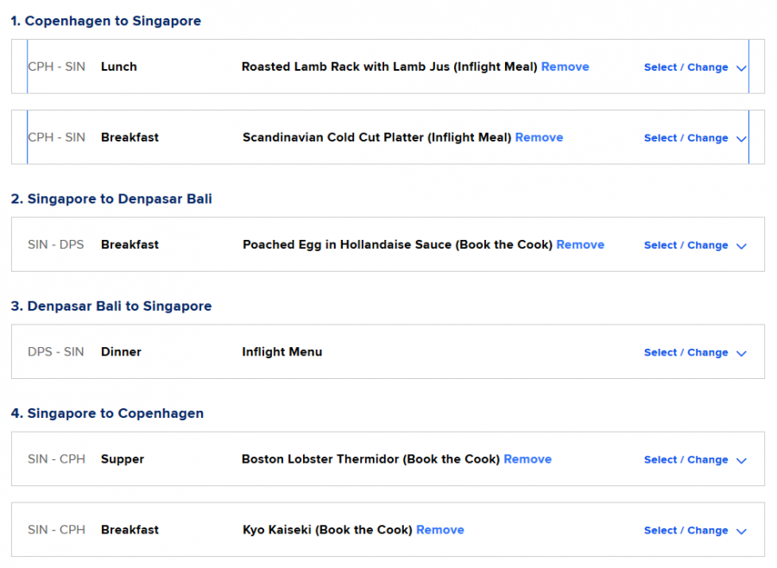Viewport: 777px width, 568px height.
Task: Click Select / Change for CPH - SIN Lunch
Action: click(685, 67)
